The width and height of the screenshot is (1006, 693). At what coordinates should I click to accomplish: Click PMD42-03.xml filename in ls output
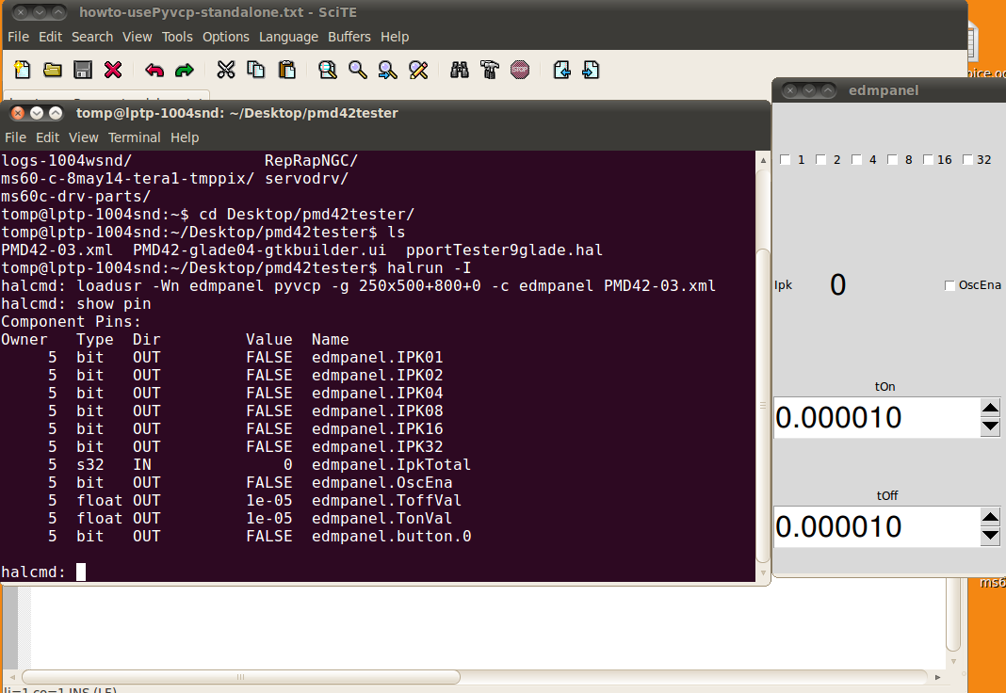coord(57,250)
